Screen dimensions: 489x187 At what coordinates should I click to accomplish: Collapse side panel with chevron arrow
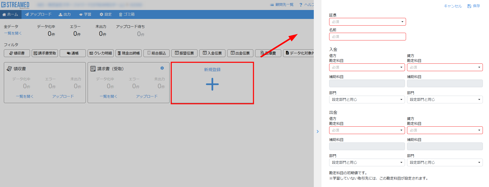coord(318,131)
